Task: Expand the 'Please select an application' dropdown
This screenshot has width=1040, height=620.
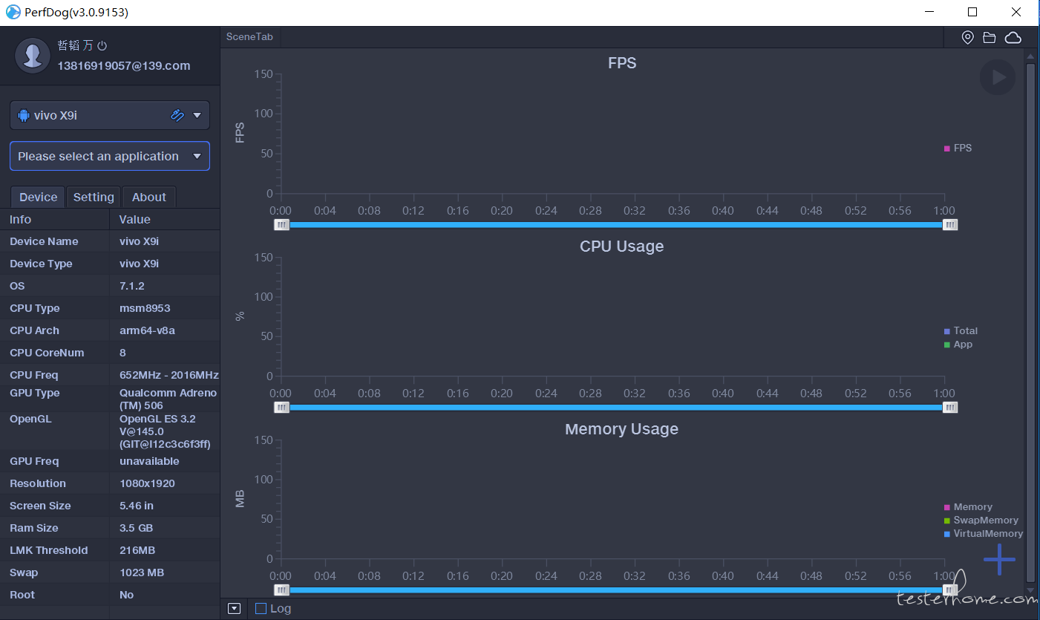Action: click(x=110, y=157)
